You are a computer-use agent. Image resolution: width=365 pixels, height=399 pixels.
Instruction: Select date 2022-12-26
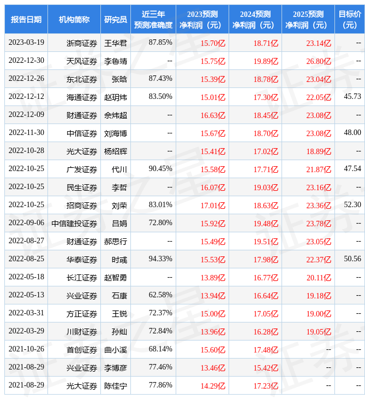[x=26, y=79]
